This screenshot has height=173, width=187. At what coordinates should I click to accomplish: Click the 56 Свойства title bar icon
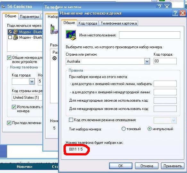(3, 6)
